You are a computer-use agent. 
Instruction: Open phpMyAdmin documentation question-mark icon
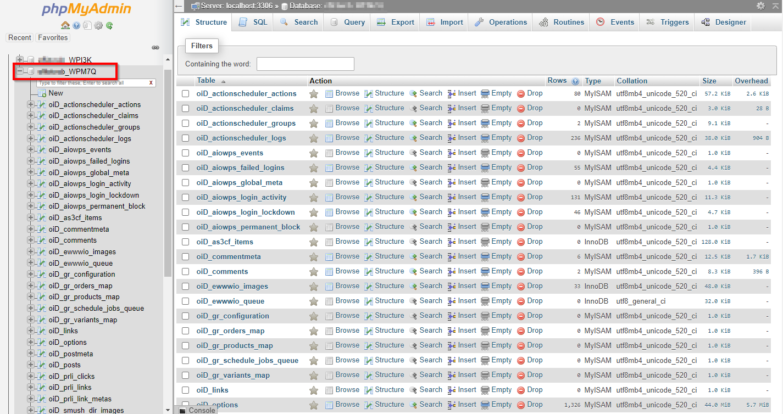click(x=76, y=25)
